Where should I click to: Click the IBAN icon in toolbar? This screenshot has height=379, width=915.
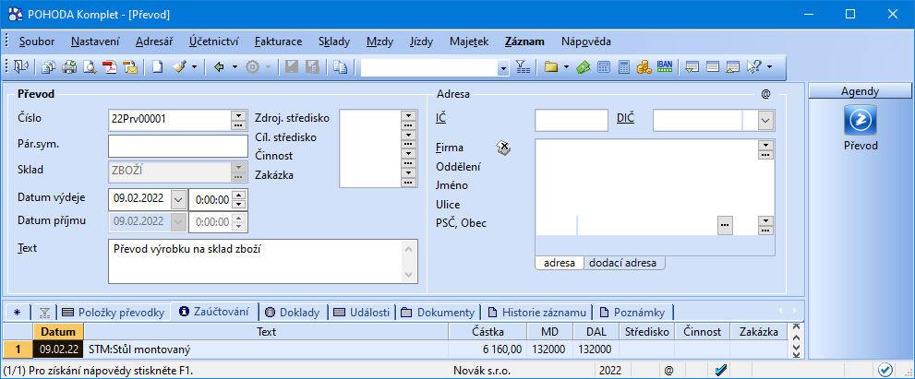[x=664, y=66]
